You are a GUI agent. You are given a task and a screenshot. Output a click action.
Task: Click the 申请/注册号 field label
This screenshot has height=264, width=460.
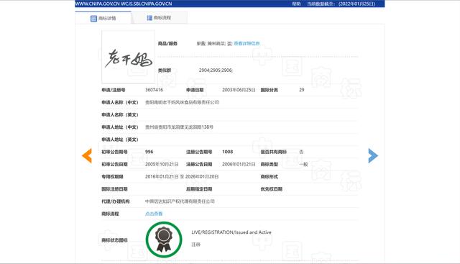114,90
